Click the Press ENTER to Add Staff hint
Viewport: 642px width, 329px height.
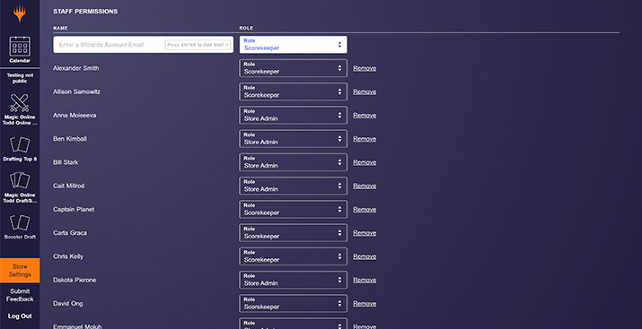pos(198,45)
